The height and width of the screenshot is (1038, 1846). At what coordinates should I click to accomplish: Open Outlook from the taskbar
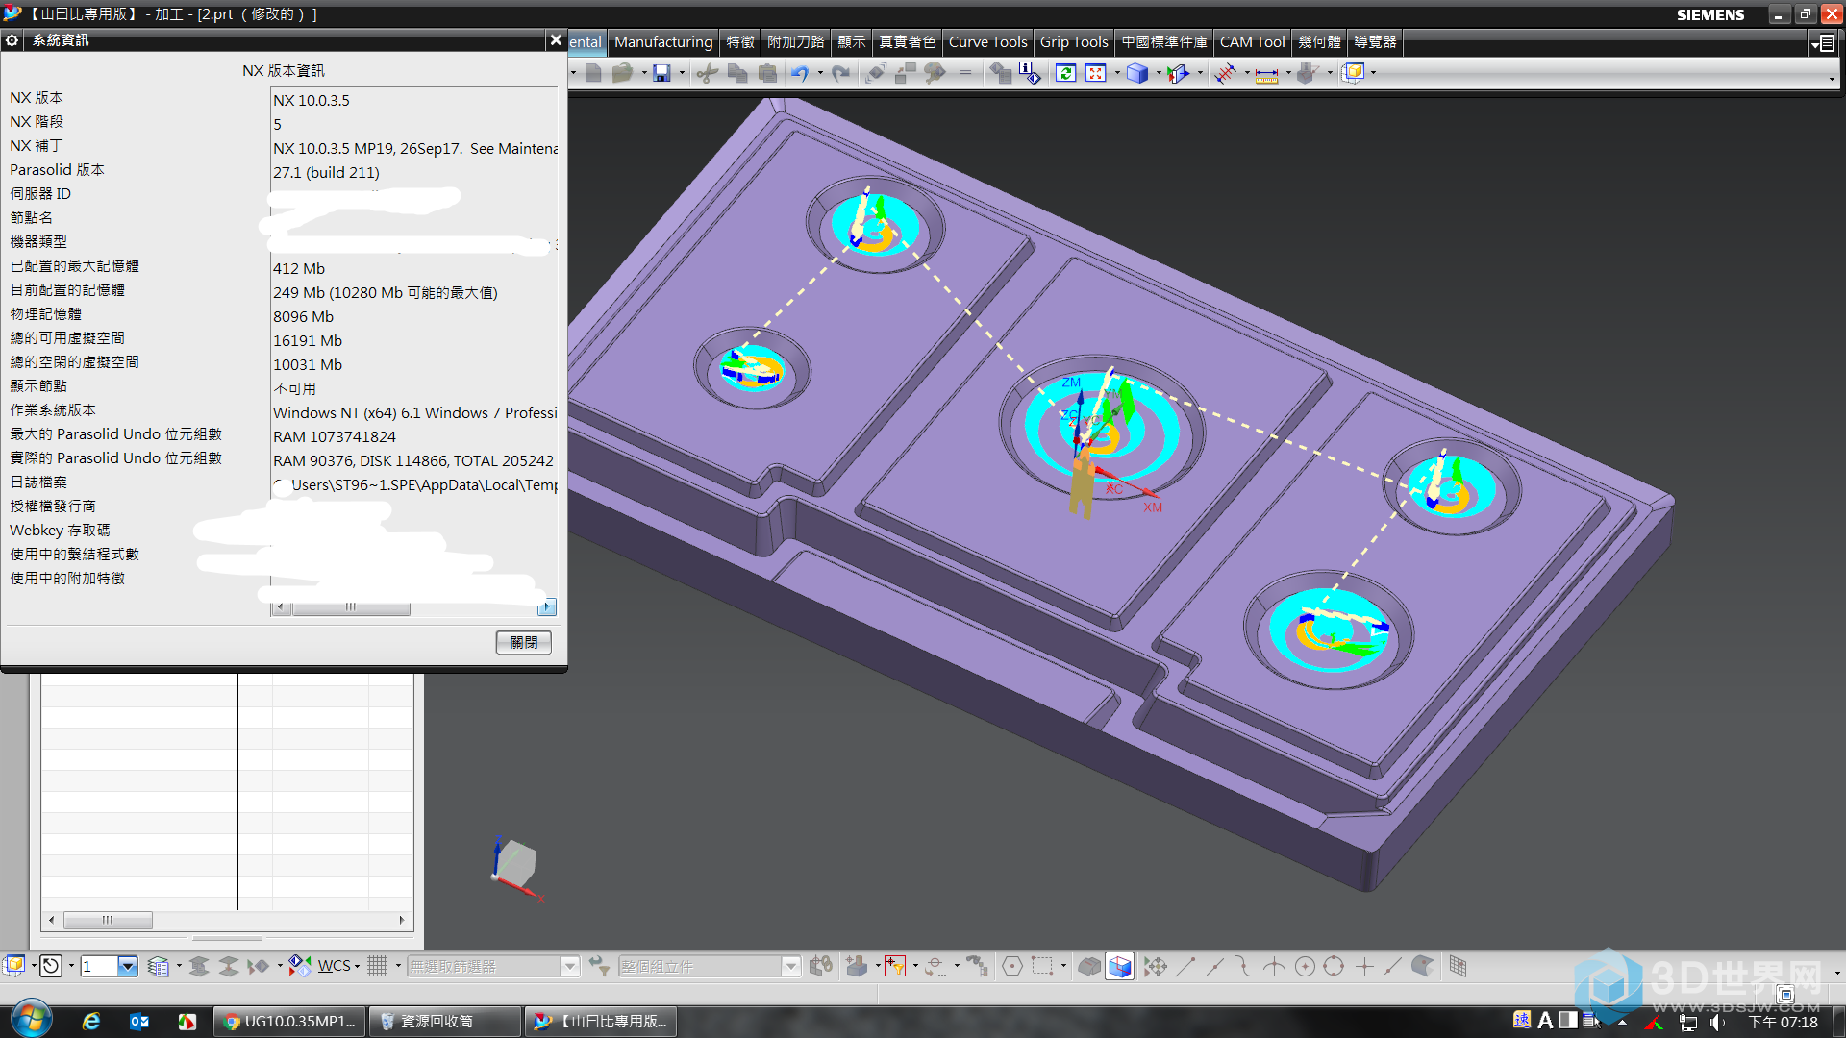(x=139, y=1021)
